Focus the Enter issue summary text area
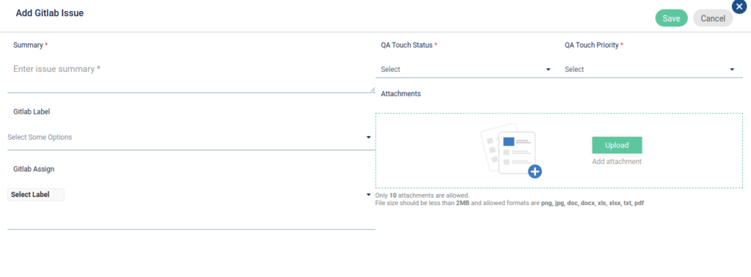 coord(191,75)
